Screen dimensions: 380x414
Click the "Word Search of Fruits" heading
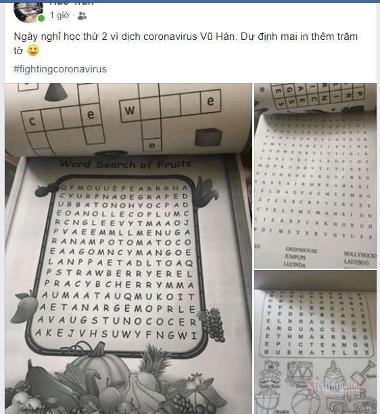[126, 164]
